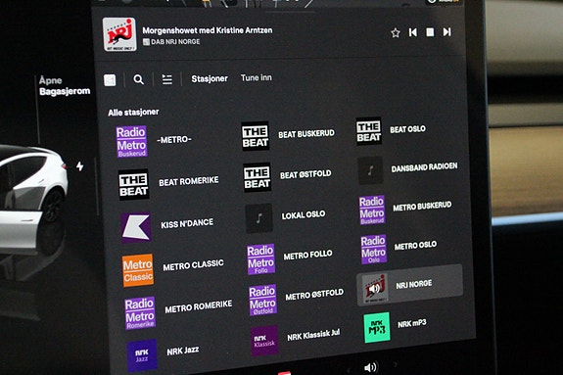Skip to previous station
This screenshot has height=375, width=563.
click(x=413, y=32)
